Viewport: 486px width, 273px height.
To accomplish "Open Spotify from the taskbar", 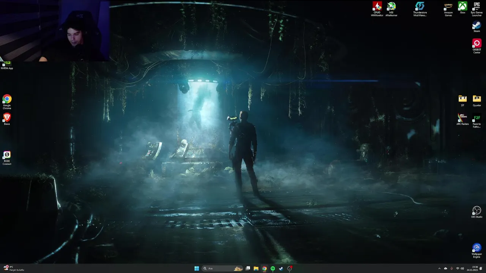I will [x=273, y=268].
